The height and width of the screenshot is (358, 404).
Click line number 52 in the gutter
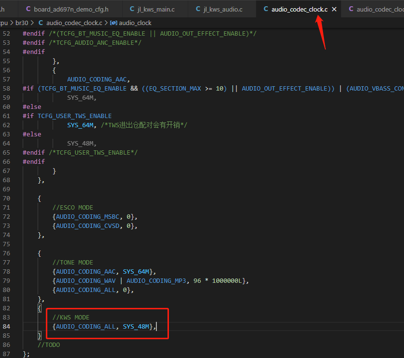[x=6, y=34]
